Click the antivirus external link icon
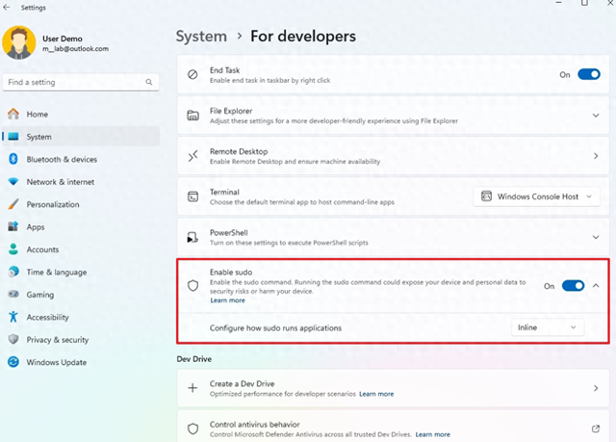This screenshot has height=442, width=616. pos(596,429)
